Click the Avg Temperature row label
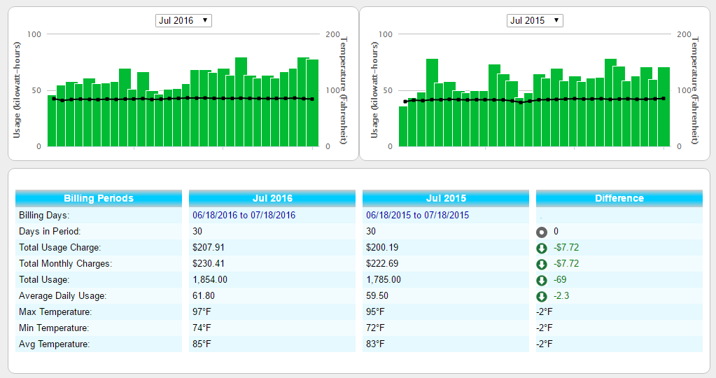Image resolution: width=716 pixels, height=378 pixels. [55, 344]
